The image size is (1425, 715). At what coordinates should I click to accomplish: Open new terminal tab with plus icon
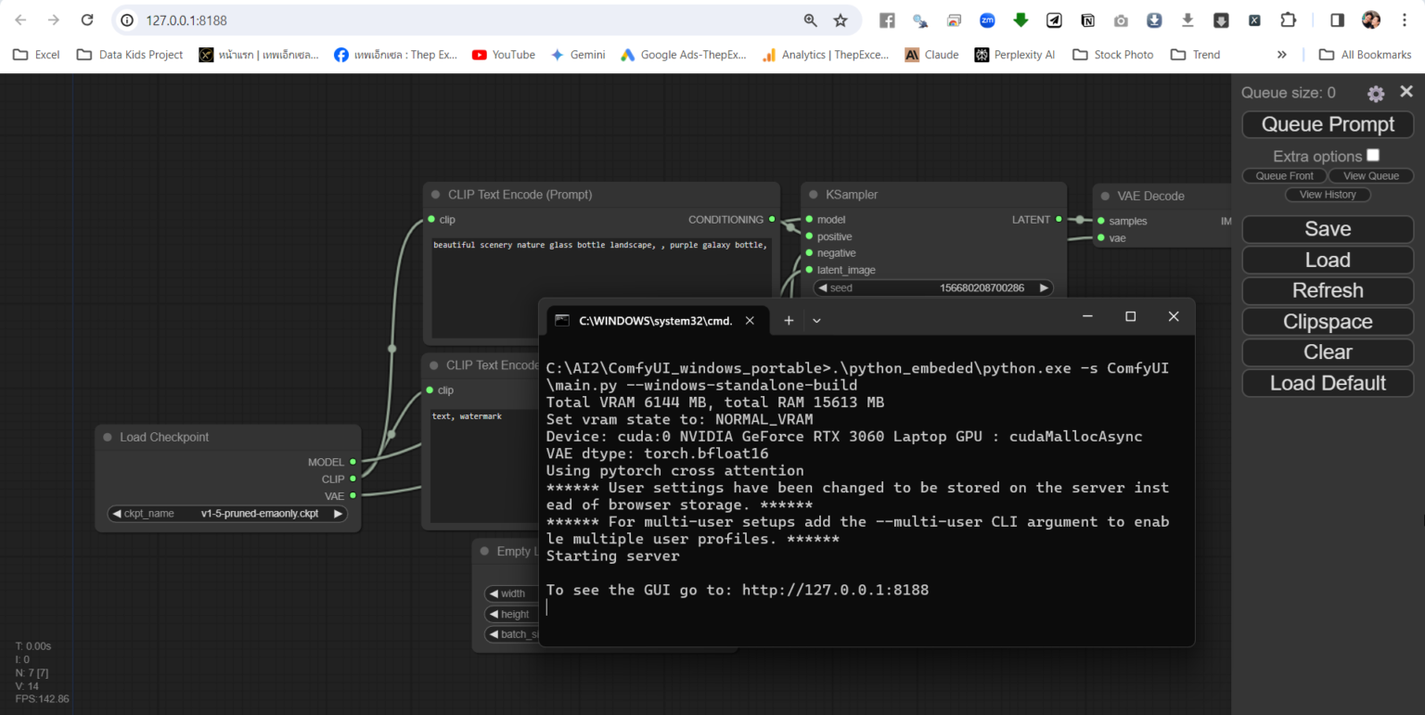pos(789,320)
